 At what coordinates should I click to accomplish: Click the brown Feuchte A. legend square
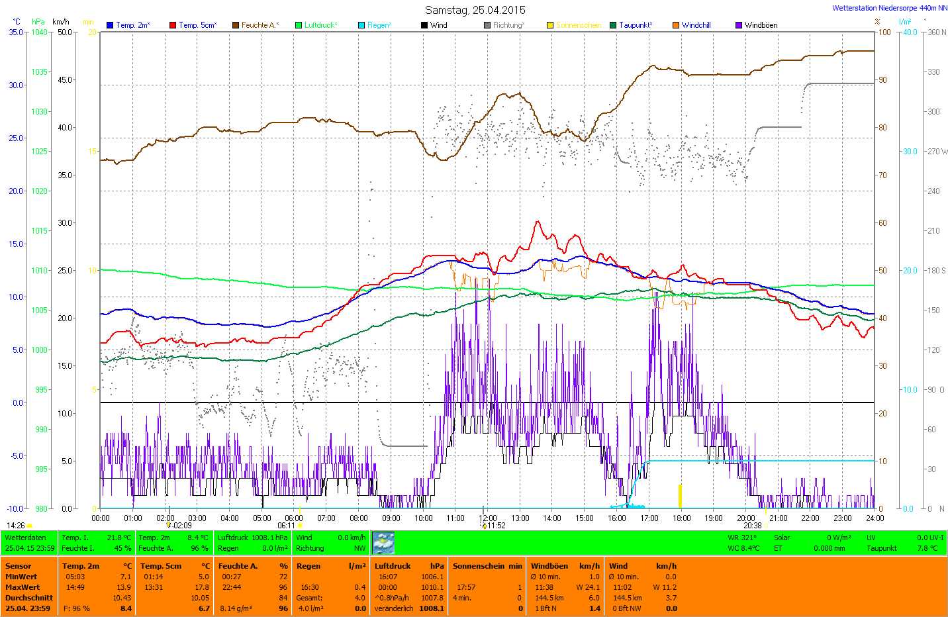pos(236,25)
